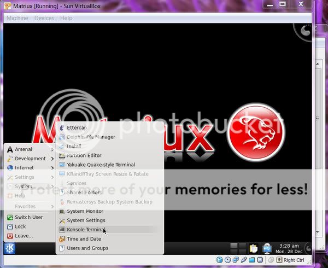This screenshot has height=268, width=328.
Task: Expand the Settings submenu arrow
Action: click(x=52, y=177)
